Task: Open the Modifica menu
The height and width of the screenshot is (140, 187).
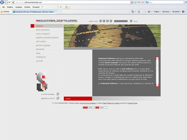Action: [10, 7]
